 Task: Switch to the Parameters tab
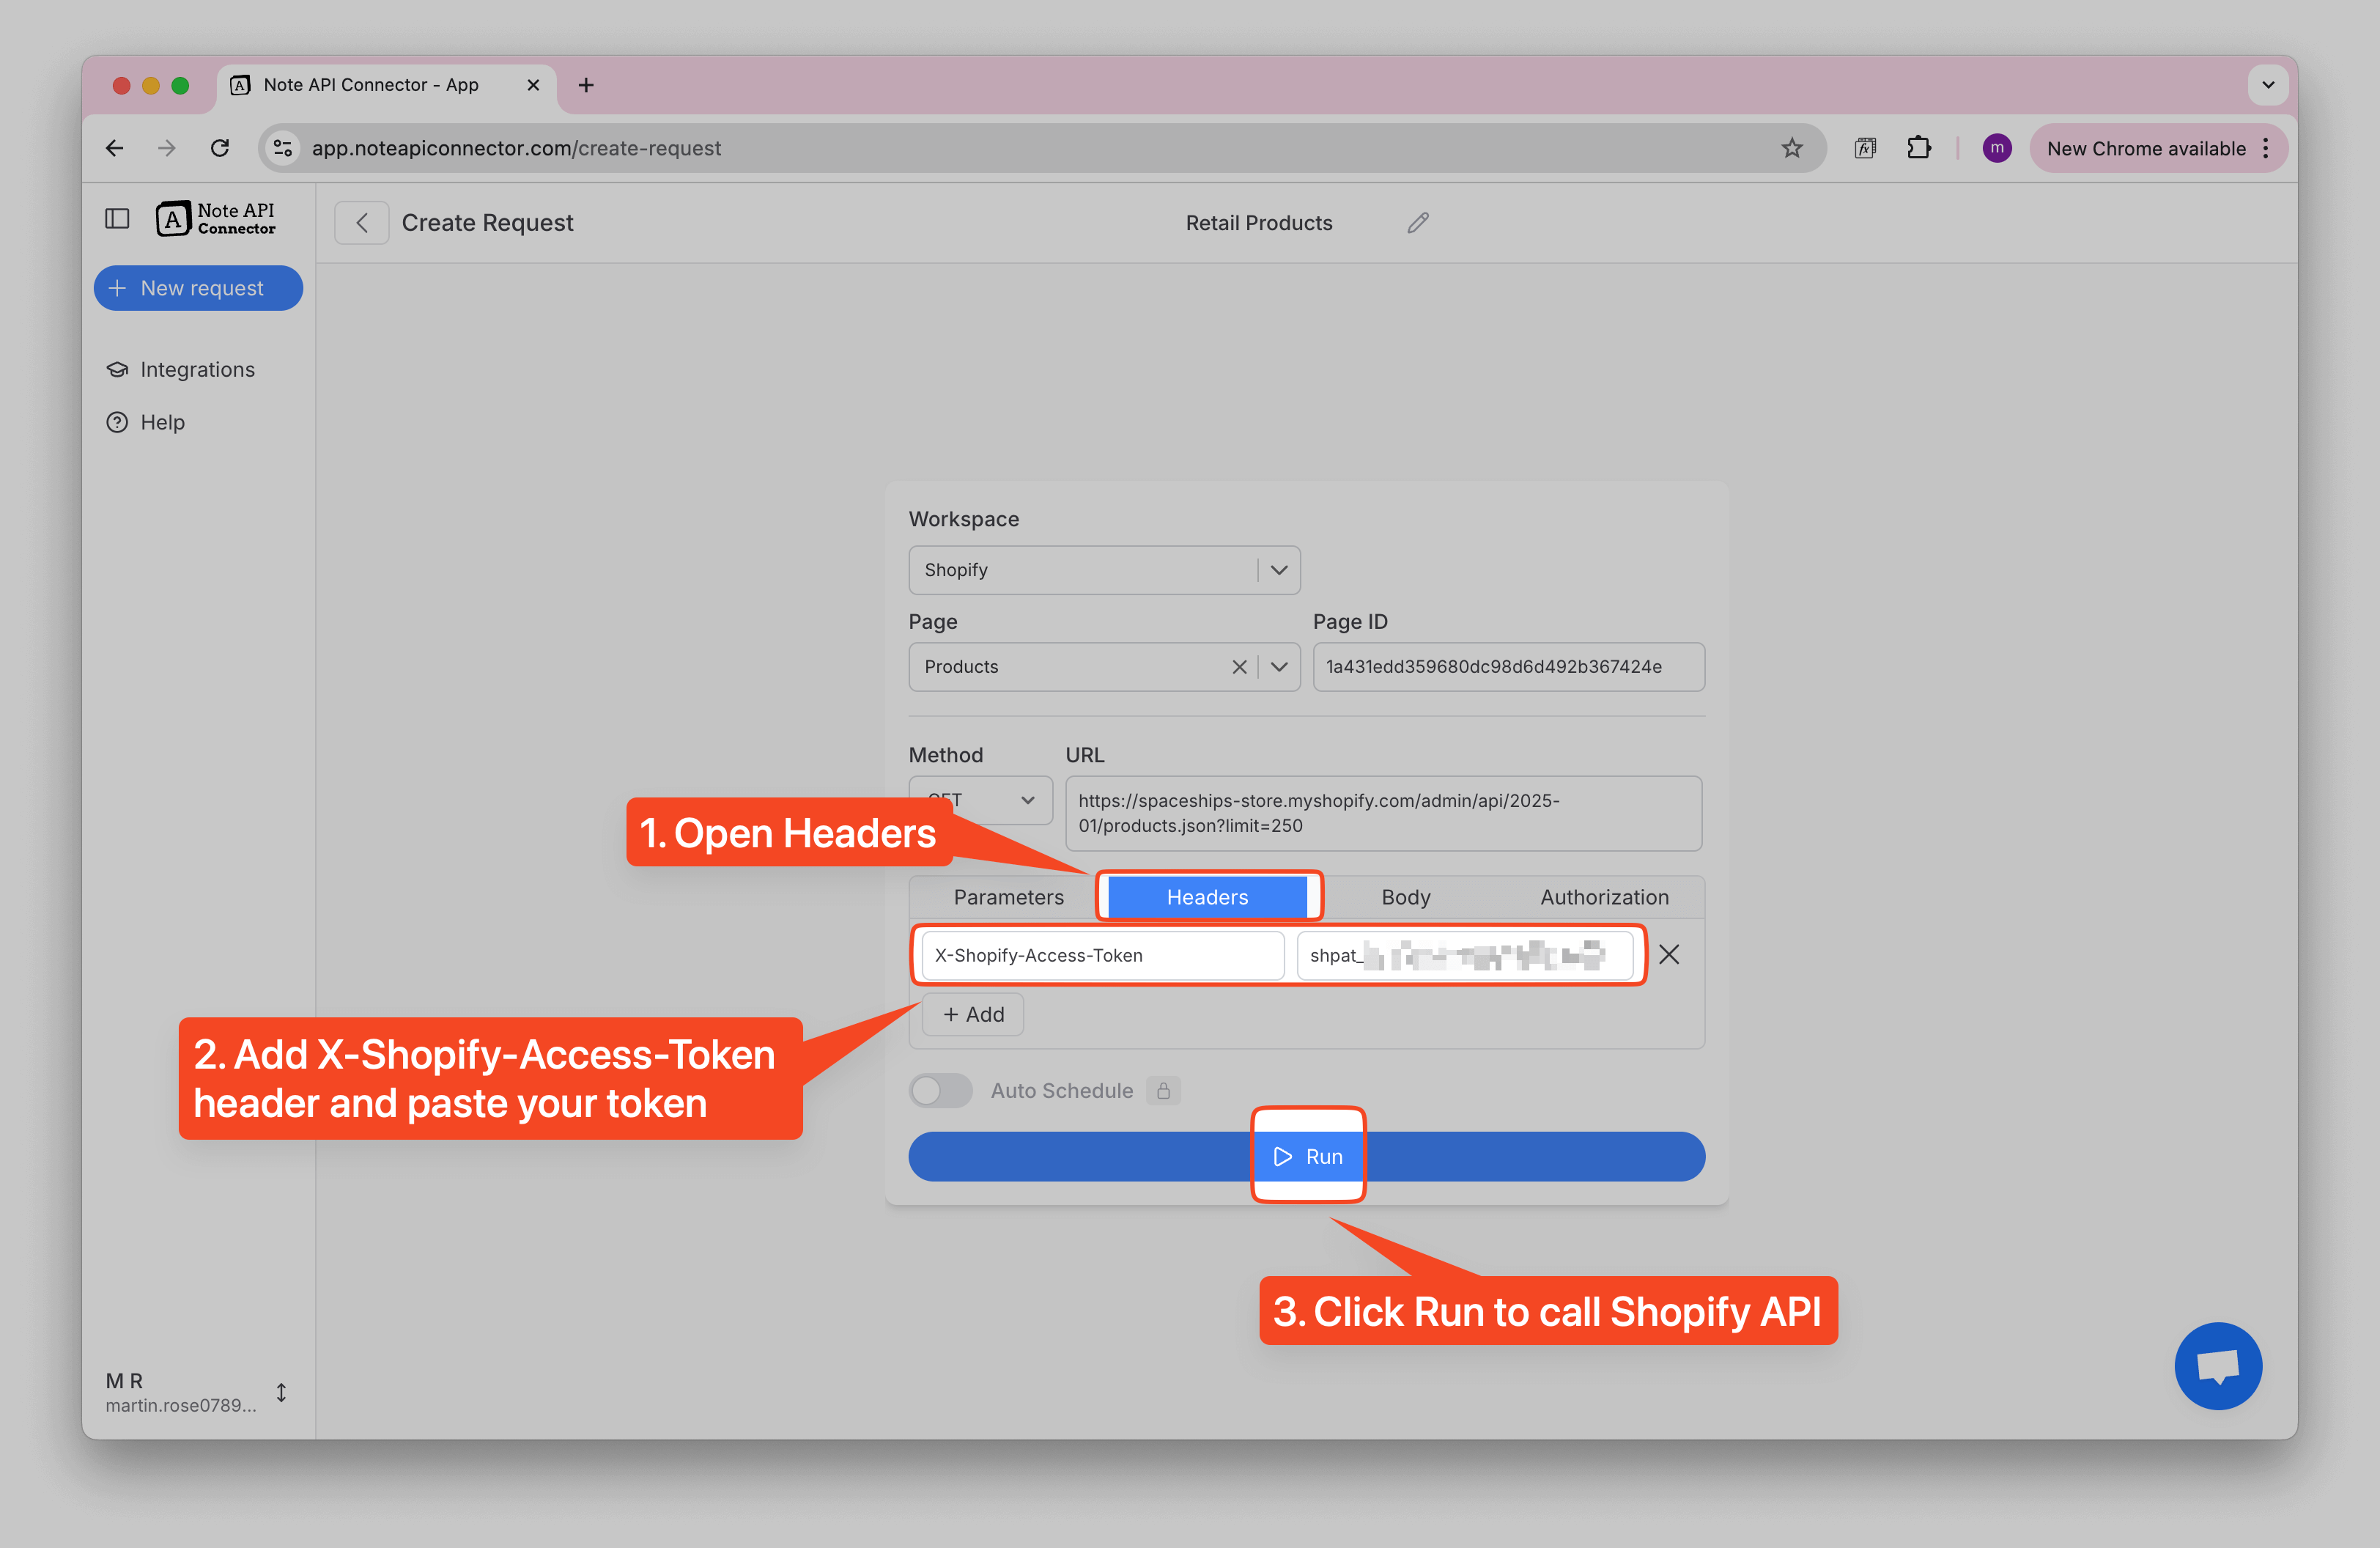[x=1008, y=897]
